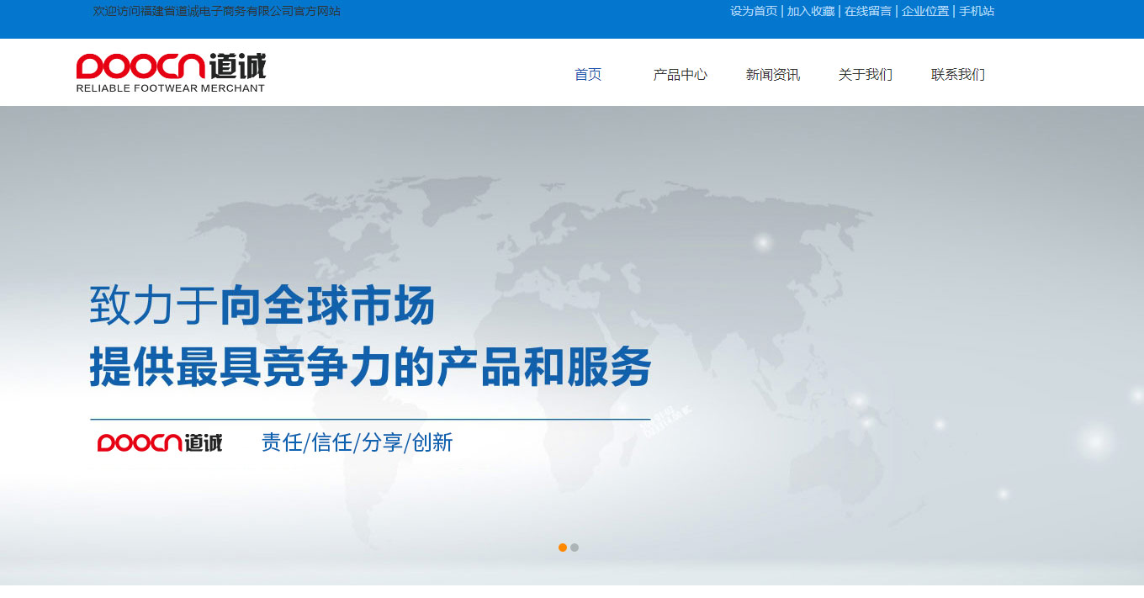Click the 设为首页 link
Screen dimensions: 1144x598
pyautogui.click(x=754, y=11)
